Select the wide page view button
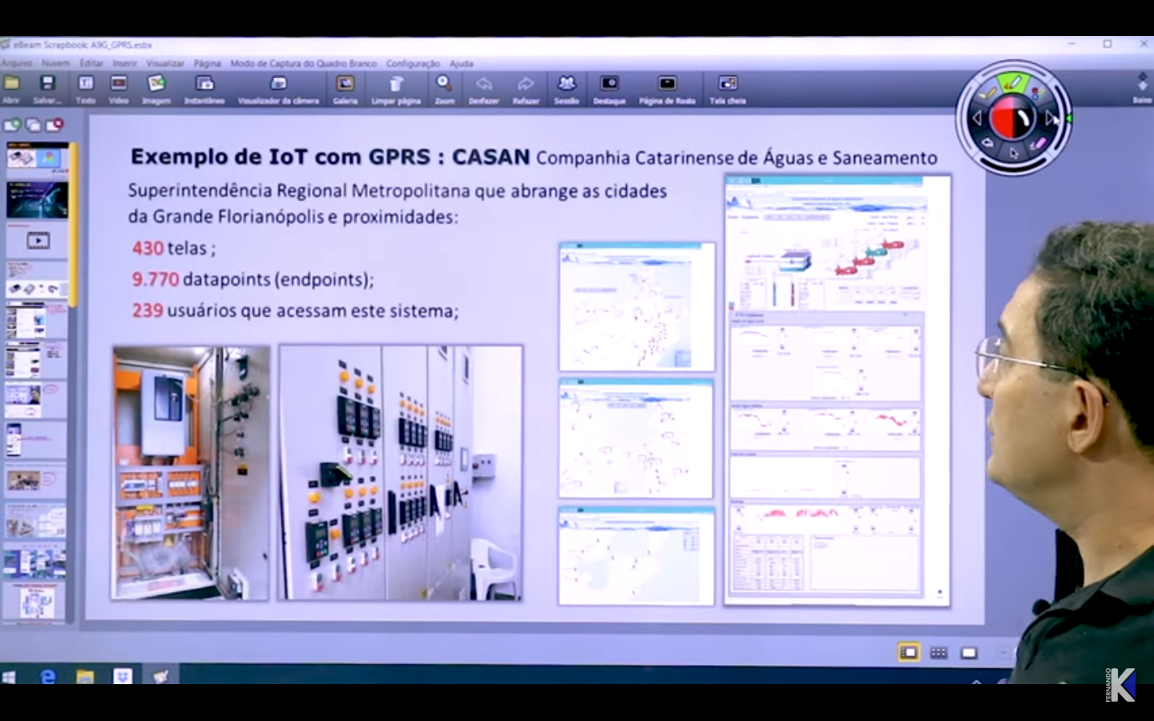The image size is (1154, 721). tap(969, 653)
